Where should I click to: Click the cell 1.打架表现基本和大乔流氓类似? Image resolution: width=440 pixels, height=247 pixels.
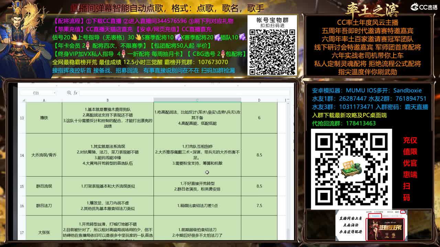point(108,186)
